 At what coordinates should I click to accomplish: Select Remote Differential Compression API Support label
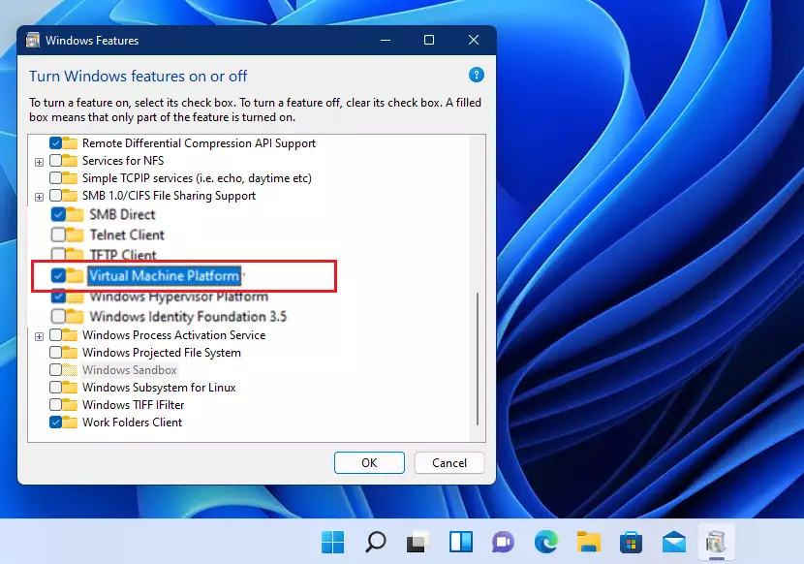click(x=199, y=143)
